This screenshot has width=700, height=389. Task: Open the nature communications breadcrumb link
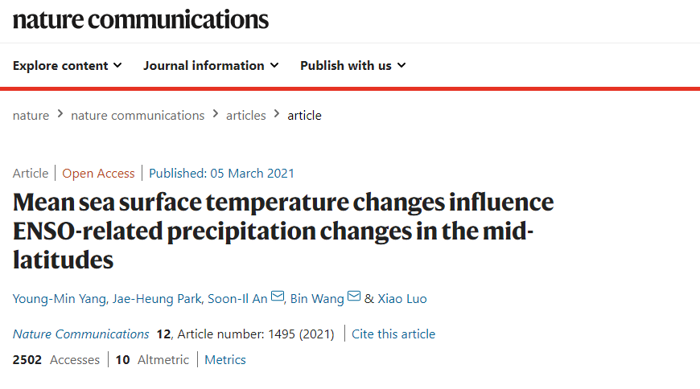click(138, 115)
